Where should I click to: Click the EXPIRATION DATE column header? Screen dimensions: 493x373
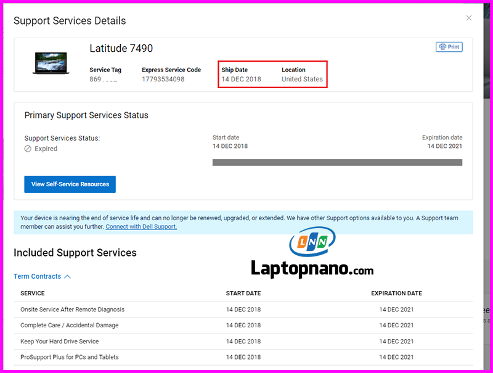click(x=396, y=293)
